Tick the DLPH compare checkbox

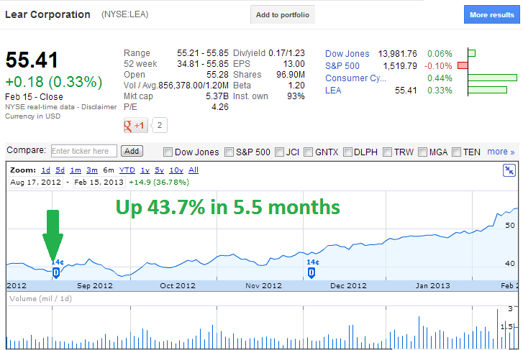347,152
